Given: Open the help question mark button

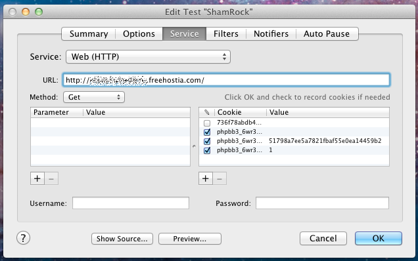Looking at the screenshot, I should coord(23,238).
